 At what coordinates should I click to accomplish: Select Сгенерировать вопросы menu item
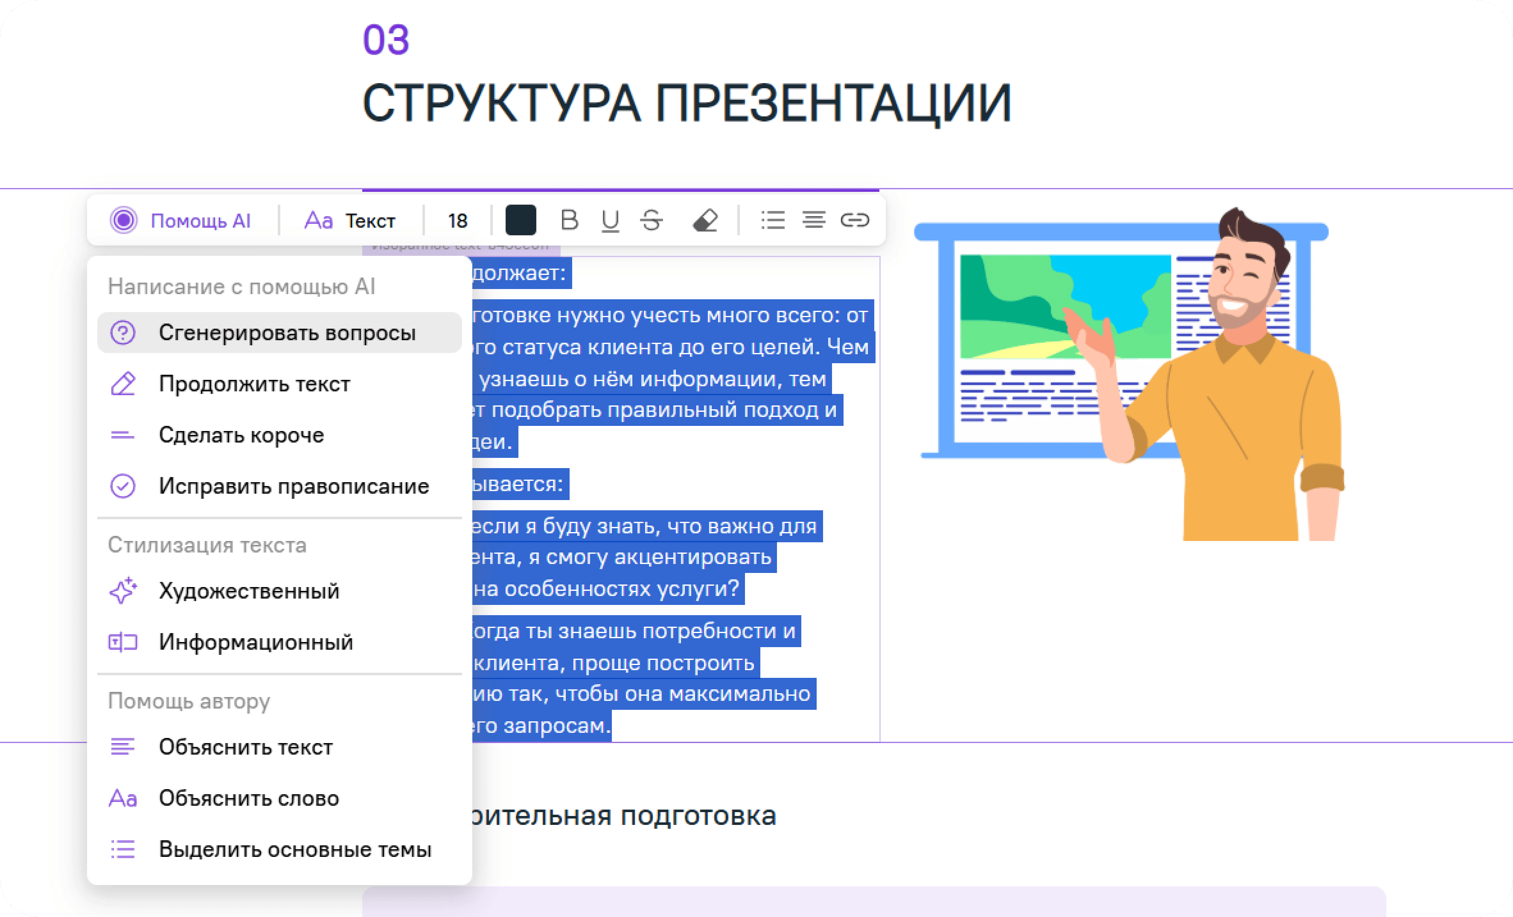coord(286,333)
